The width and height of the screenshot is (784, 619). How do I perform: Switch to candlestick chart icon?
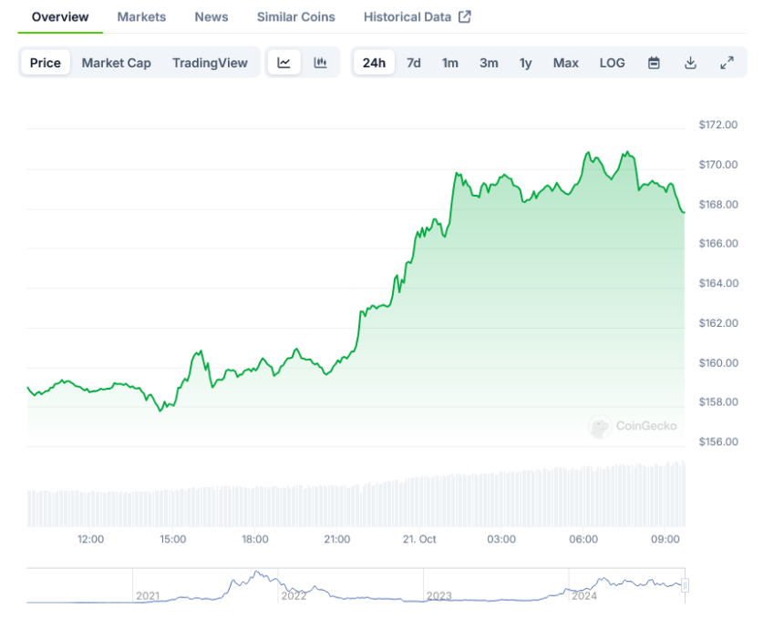pyautogui.click(x=320, y=63)
